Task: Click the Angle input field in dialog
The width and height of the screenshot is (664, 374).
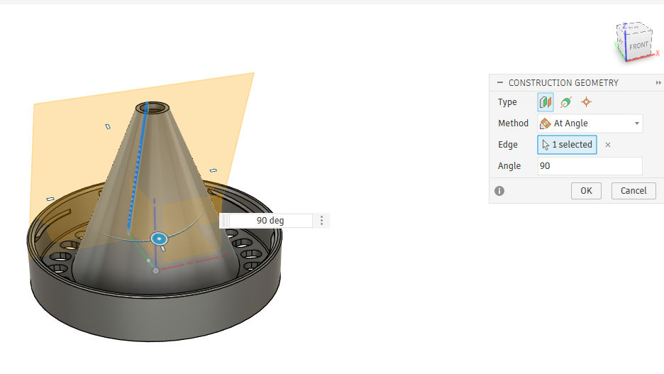Action: pos(590,166)
